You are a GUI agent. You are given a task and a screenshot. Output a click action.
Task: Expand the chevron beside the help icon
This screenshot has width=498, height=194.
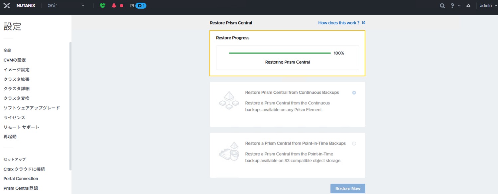point(459,6)
